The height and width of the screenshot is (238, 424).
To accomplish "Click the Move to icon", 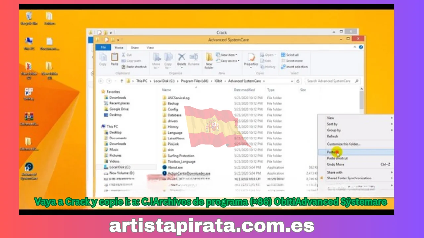I will (156, 60).
